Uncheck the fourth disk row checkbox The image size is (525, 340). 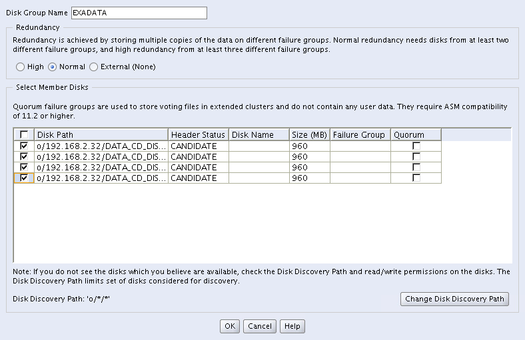pyautogui.click(x=25, y=178)
